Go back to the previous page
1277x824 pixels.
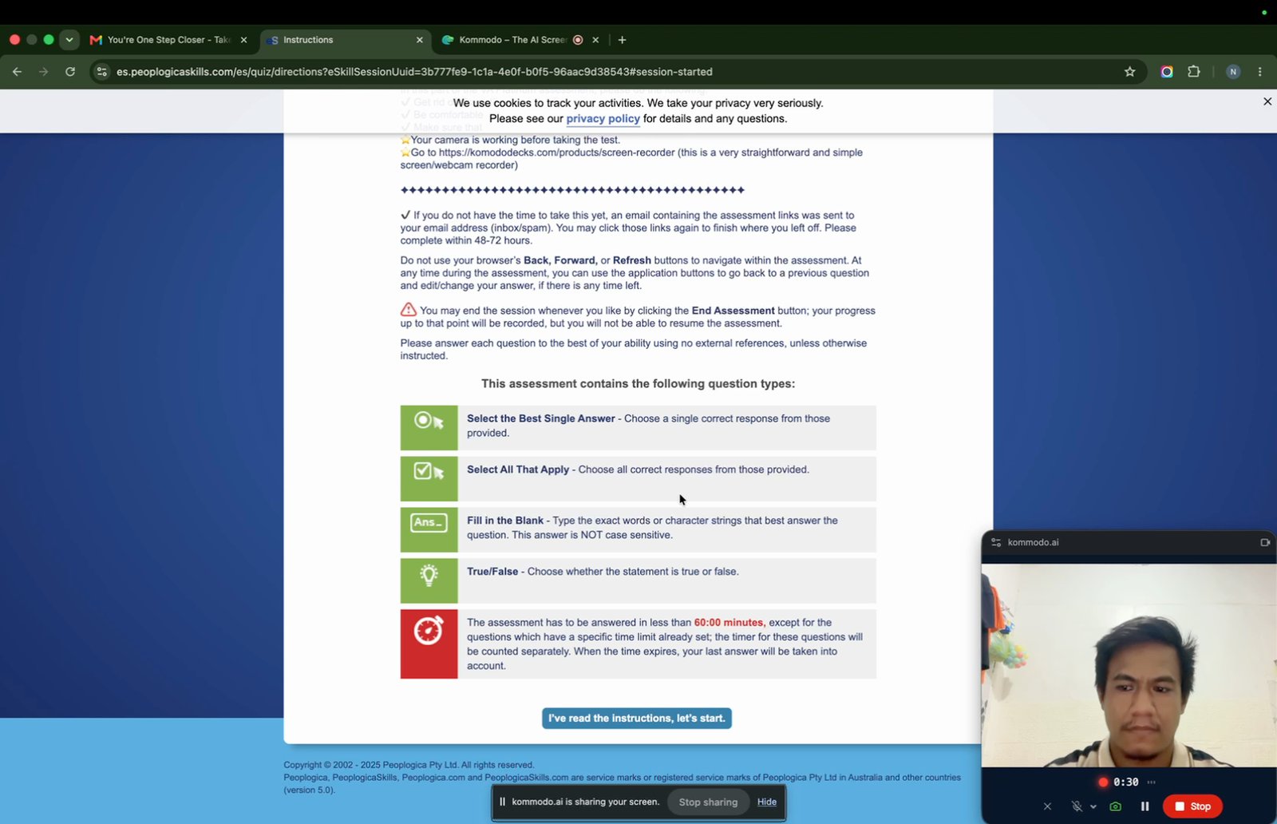pos(18,72)
